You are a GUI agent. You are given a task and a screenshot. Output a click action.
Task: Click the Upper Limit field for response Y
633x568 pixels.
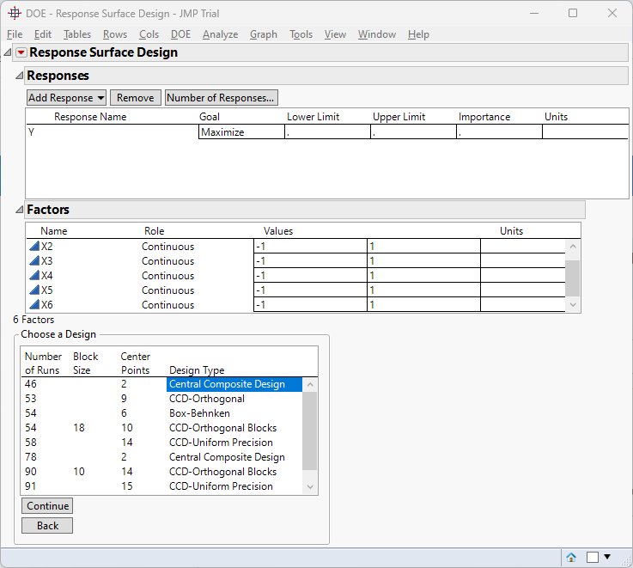(413, 132)
